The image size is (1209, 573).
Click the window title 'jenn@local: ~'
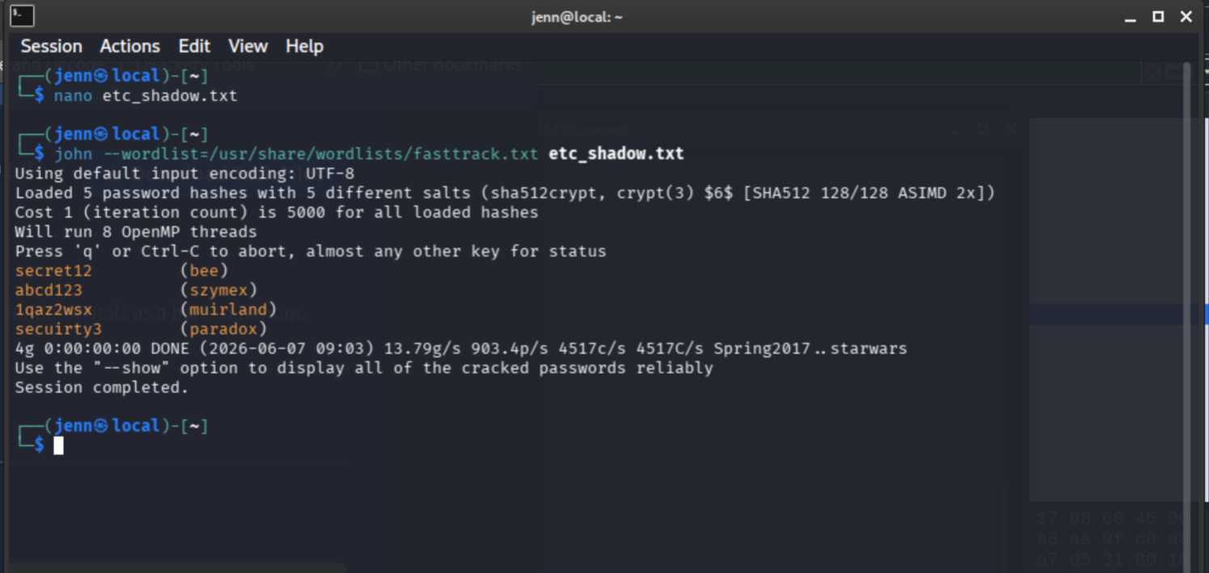(577, 17)
